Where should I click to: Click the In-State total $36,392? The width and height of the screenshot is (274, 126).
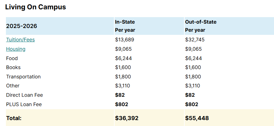127,118
